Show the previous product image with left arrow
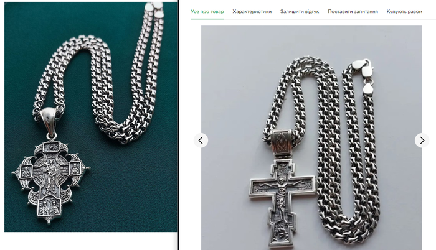This screenshot has height=250, width=436. (201, 140)
